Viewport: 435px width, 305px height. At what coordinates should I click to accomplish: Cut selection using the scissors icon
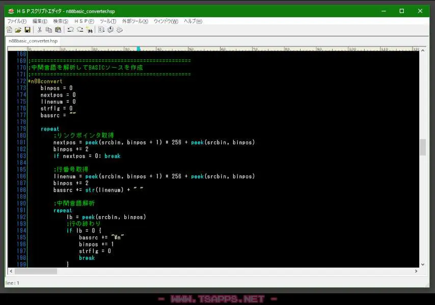[x=40, y=30]
